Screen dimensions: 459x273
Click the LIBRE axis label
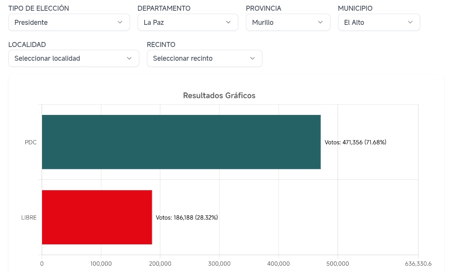(x=29, y=217)
